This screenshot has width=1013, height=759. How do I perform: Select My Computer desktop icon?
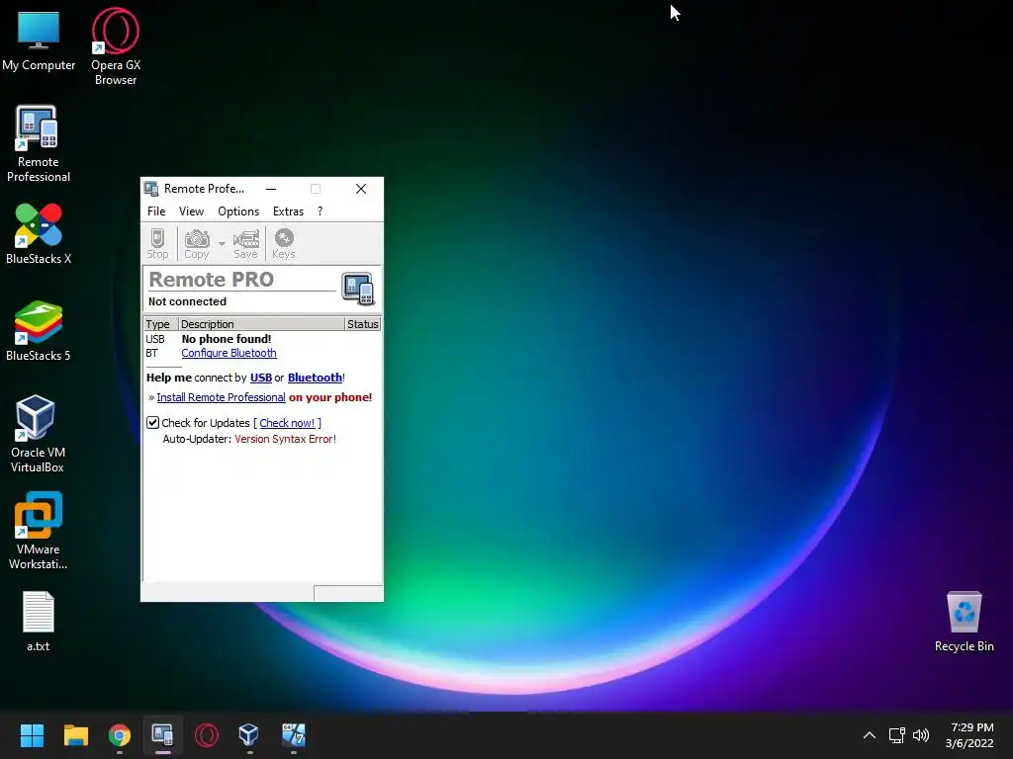(x=39, y=41)
